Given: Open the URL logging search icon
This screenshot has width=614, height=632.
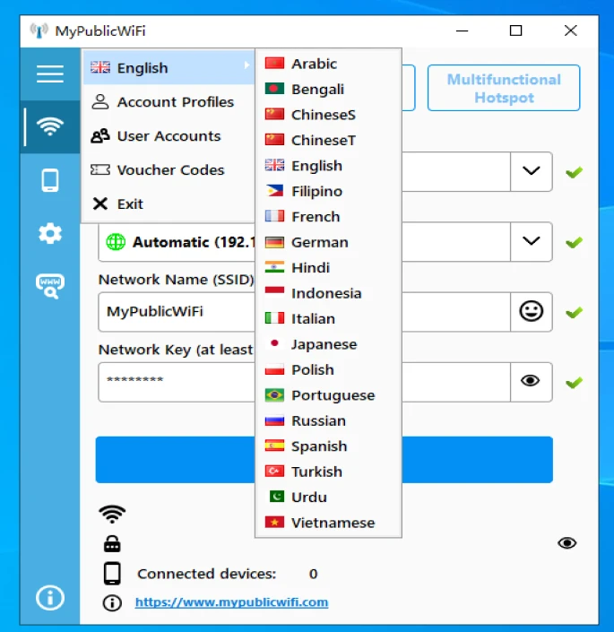Looking at the screenshot, I should coord(50,286).
